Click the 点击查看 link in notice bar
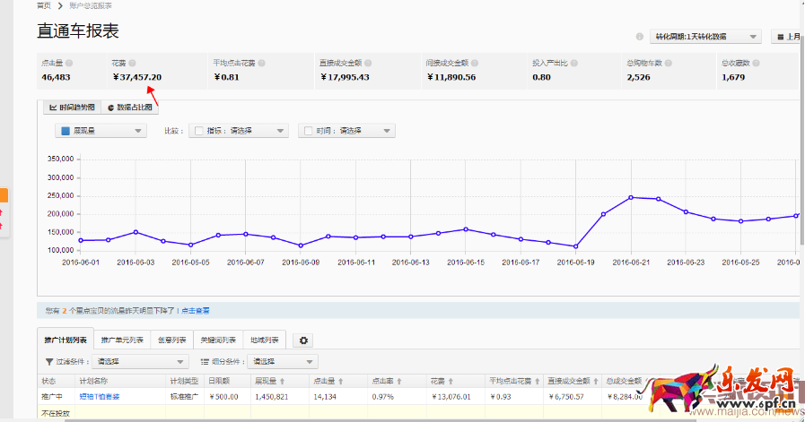The width and height of the screenshot is (805, 422). click(196, 311)
